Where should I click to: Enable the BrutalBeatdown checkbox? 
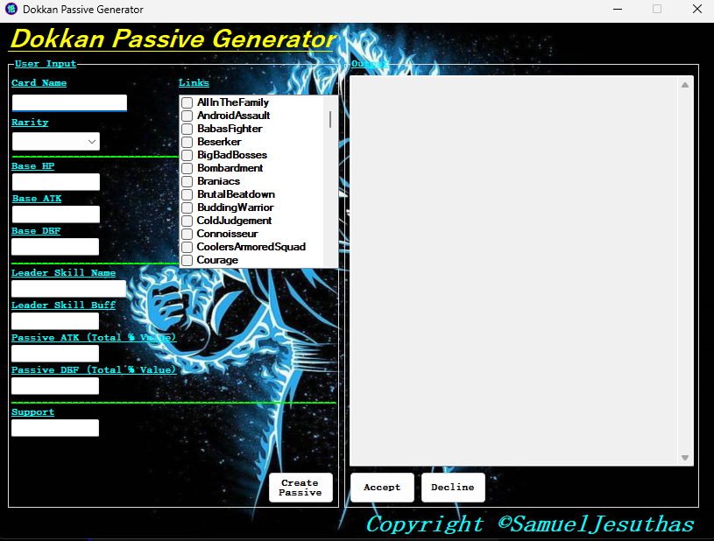coord(187,194)
